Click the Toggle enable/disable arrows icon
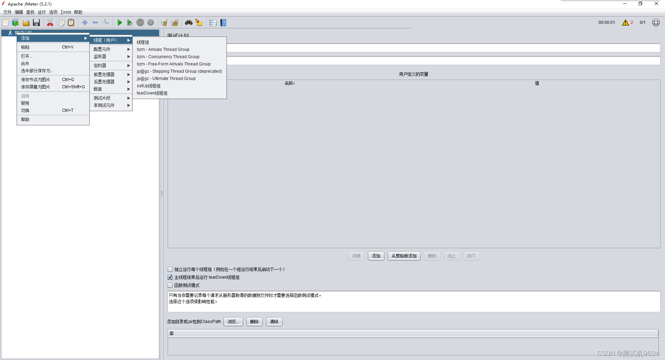This screenshot has width=665, height=360. pyautogui.click(x=106, y=22)
